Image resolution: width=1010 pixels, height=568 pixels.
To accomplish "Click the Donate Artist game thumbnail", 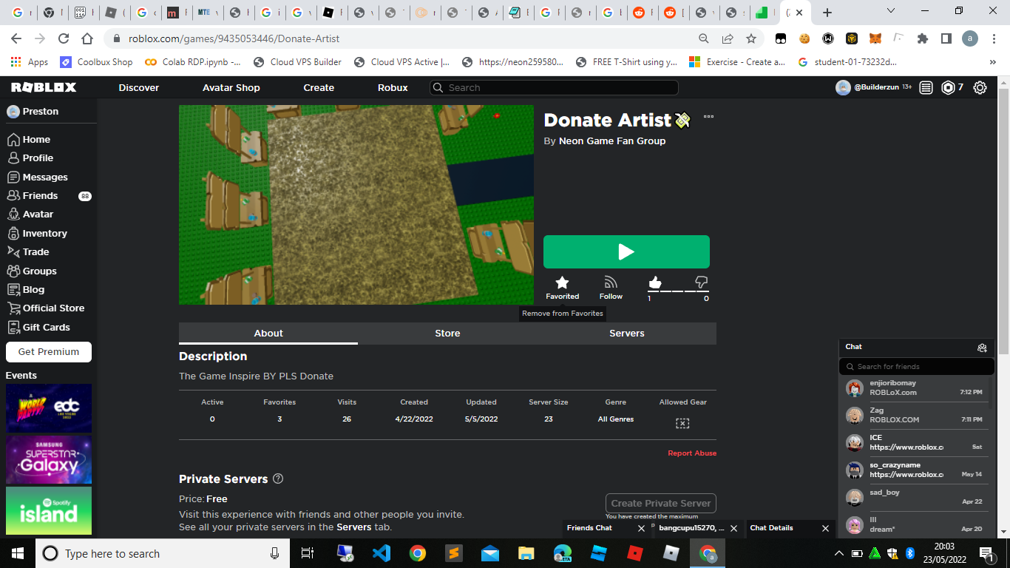I will click(x=356, y=205).
